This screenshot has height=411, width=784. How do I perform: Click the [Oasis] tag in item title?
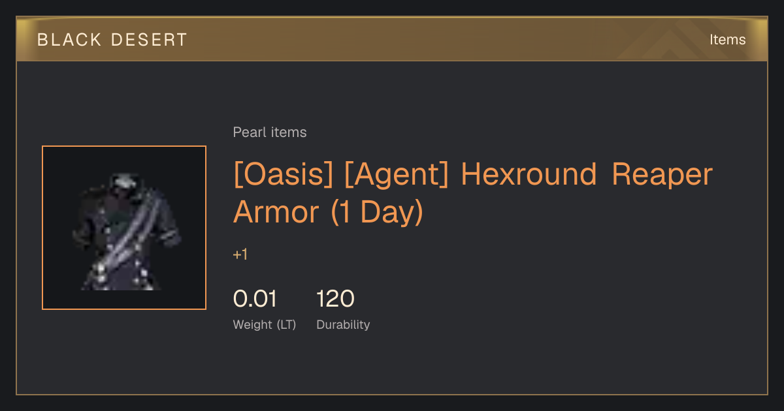[284, 175]
